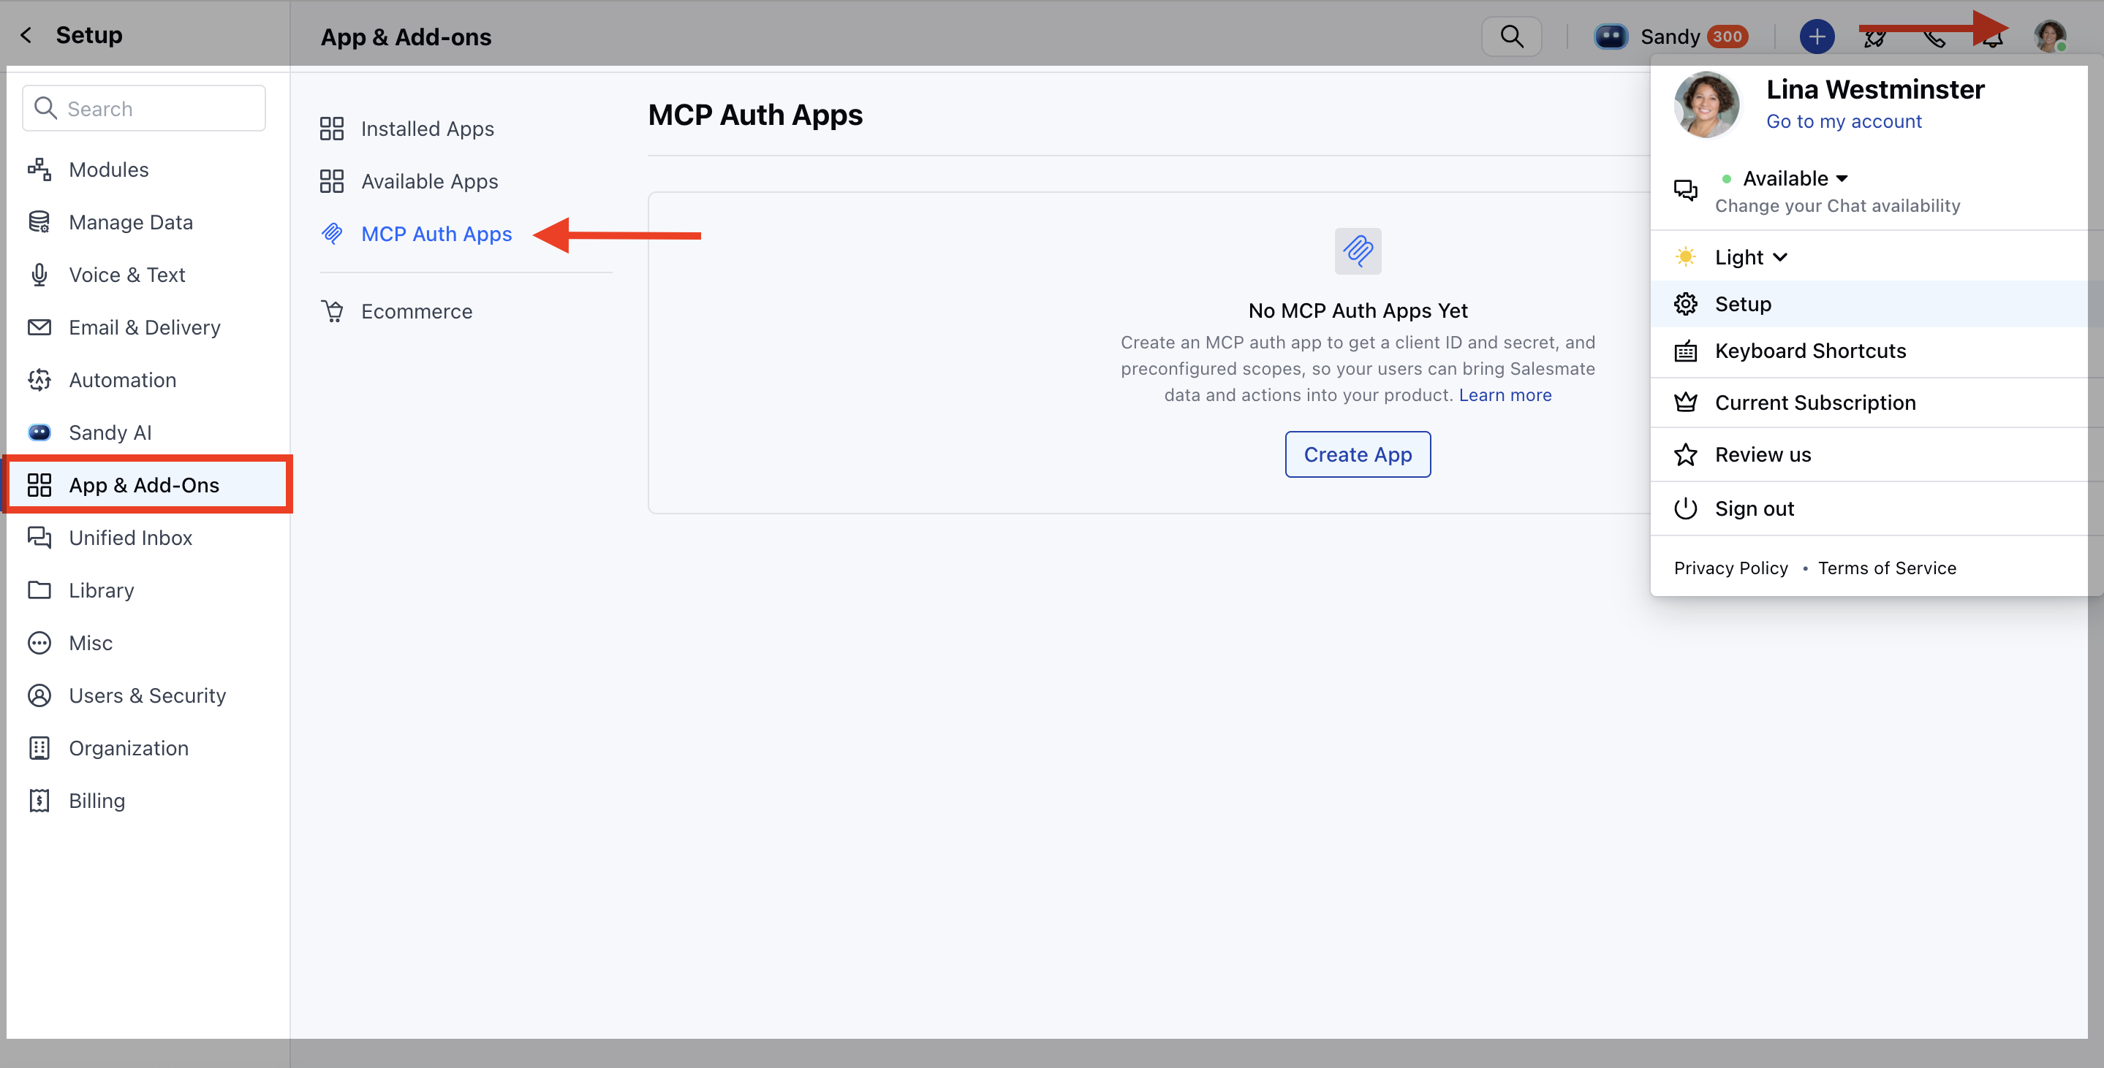Sign out from the profile menu

pyautogui.click(x=1877, y=508)
